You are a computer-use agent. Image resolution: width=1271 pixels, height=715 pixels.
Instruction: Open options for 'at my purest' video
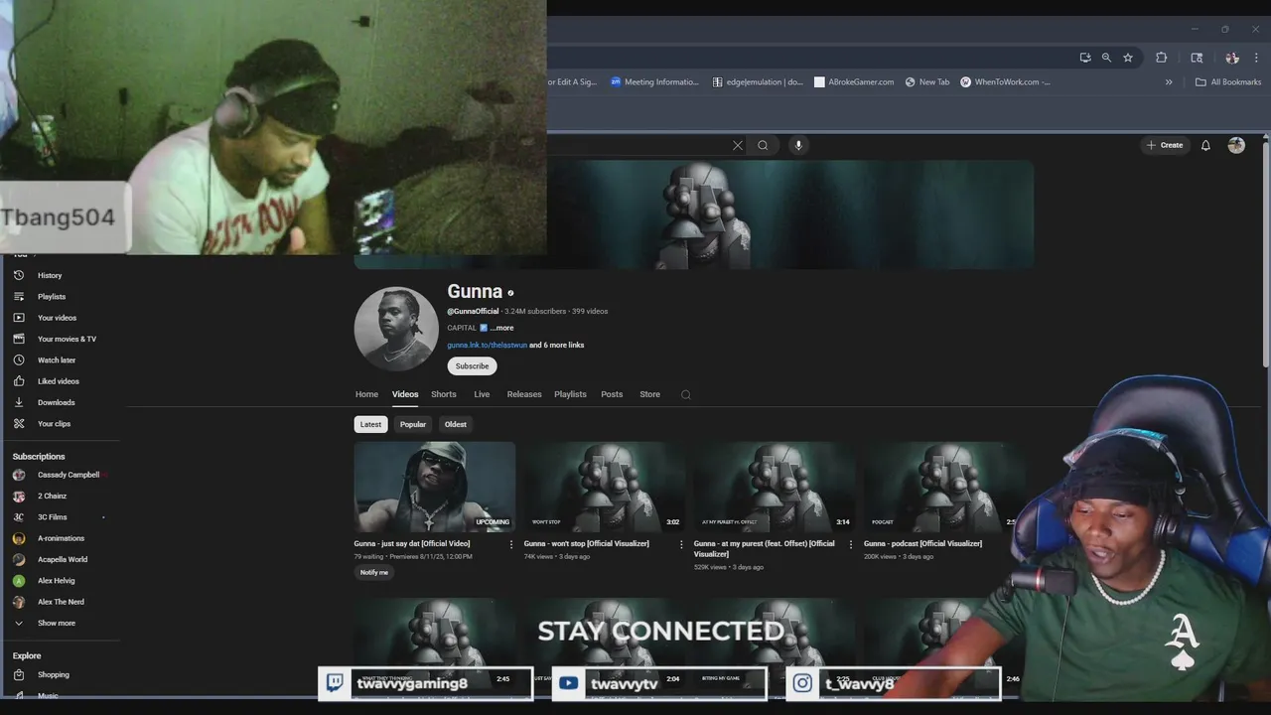(x=851, y=544)
